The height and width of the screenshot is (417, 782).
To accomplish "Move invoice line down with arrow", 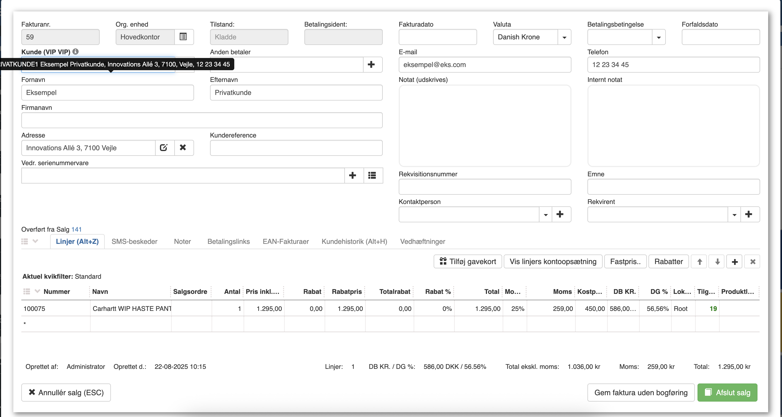I will click(717, 262).
